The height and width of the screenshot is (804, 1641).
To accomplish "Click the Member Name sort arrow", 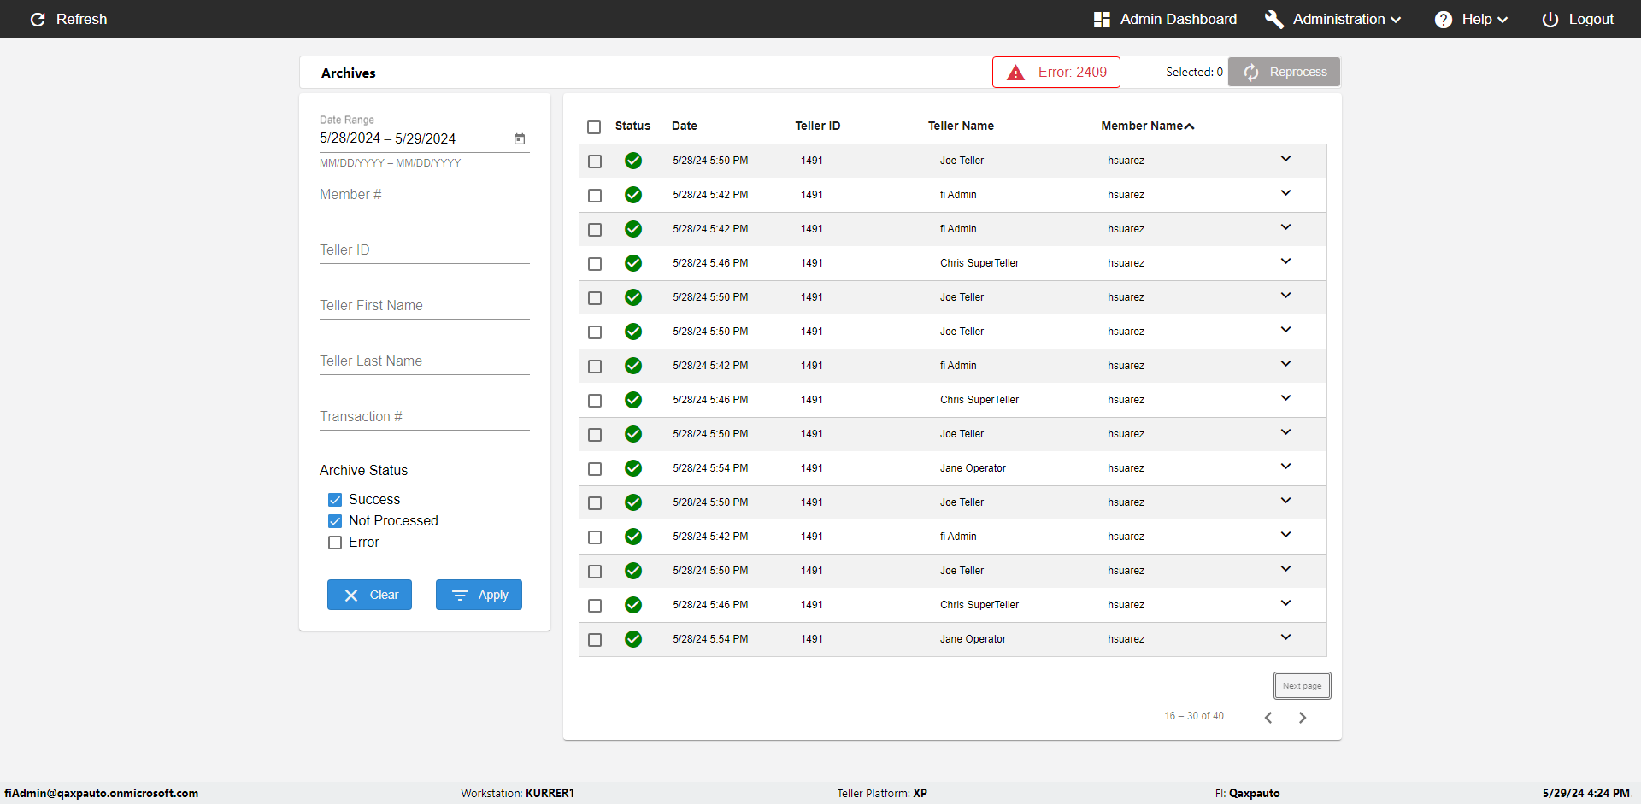I will tap(1190, 126).
